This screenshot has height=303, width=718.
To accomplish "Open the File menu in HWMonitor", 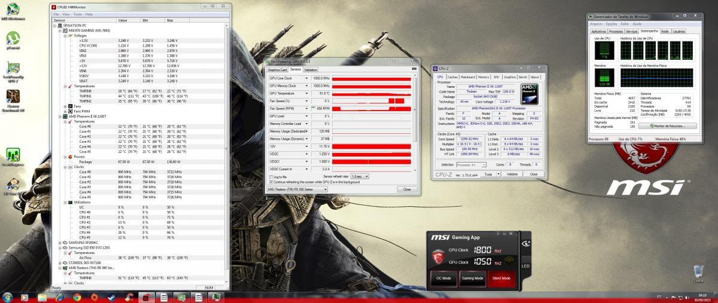I will (x=56, y=14).
